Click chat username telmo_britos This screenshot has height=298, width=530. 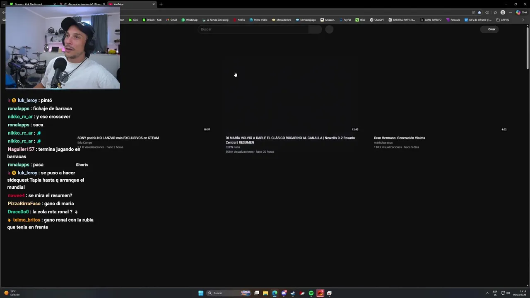pos(26,220)
